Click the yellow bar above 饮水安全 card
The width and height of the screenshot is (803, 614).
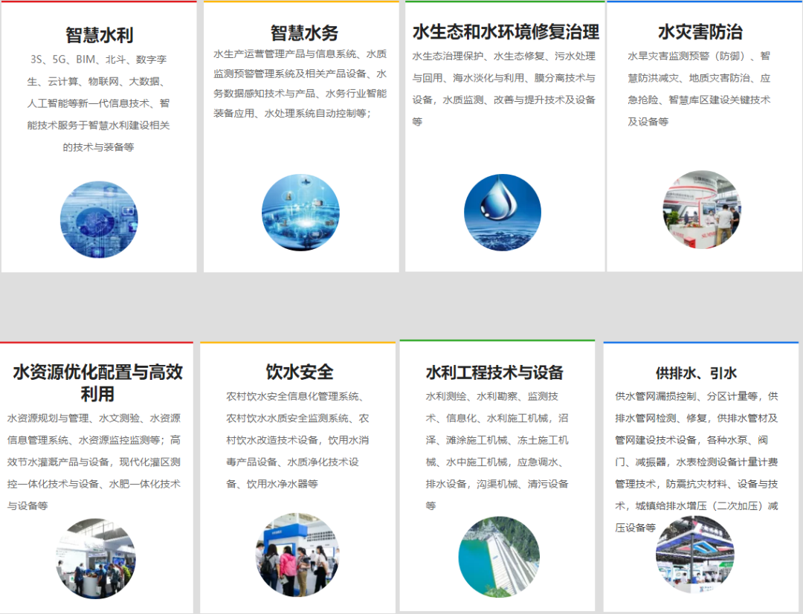pyautogui.click(x=300, y=343)
